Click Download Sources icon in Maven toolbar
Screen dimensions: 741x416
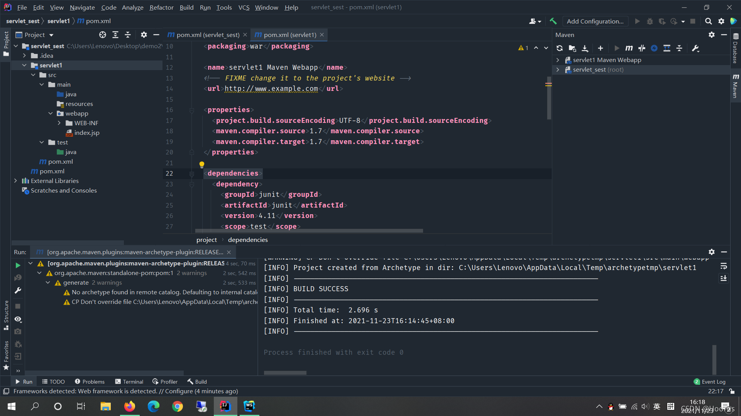(585, 48)
